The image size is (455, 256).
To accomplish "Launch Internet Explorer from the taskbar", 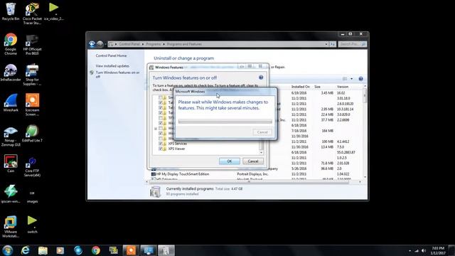I will point(26,250).
